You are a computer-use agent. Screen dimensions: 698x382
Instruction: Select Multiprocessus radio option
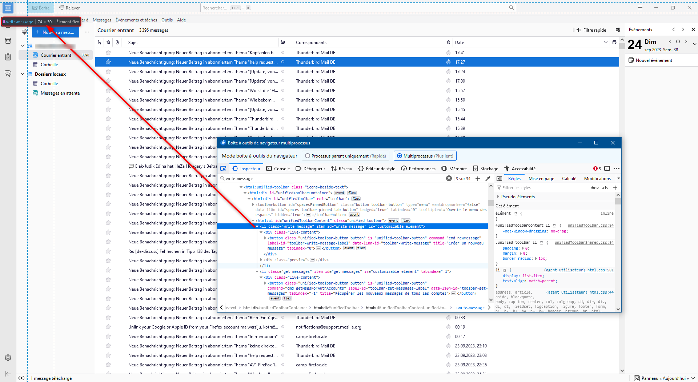pyautogui.click(x=400, y=156)
